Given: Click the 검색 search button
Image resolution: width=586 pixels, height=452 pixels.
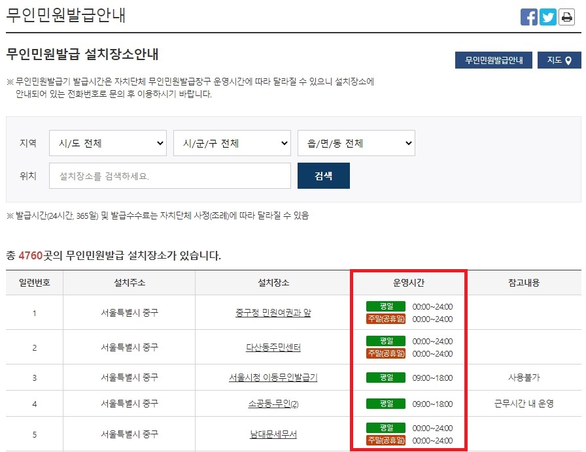Looking at the screenshot, I should [x=324, y=176].
